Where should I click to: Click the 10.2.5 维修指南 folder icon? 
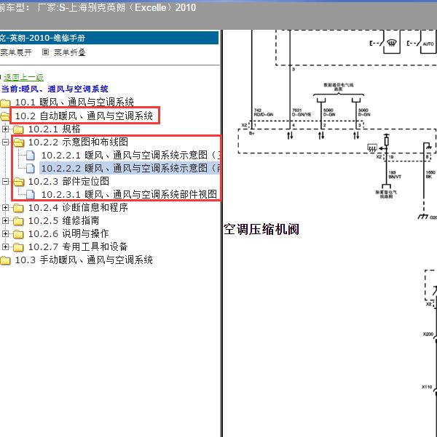pyautogui.click(x=18, y=221)
